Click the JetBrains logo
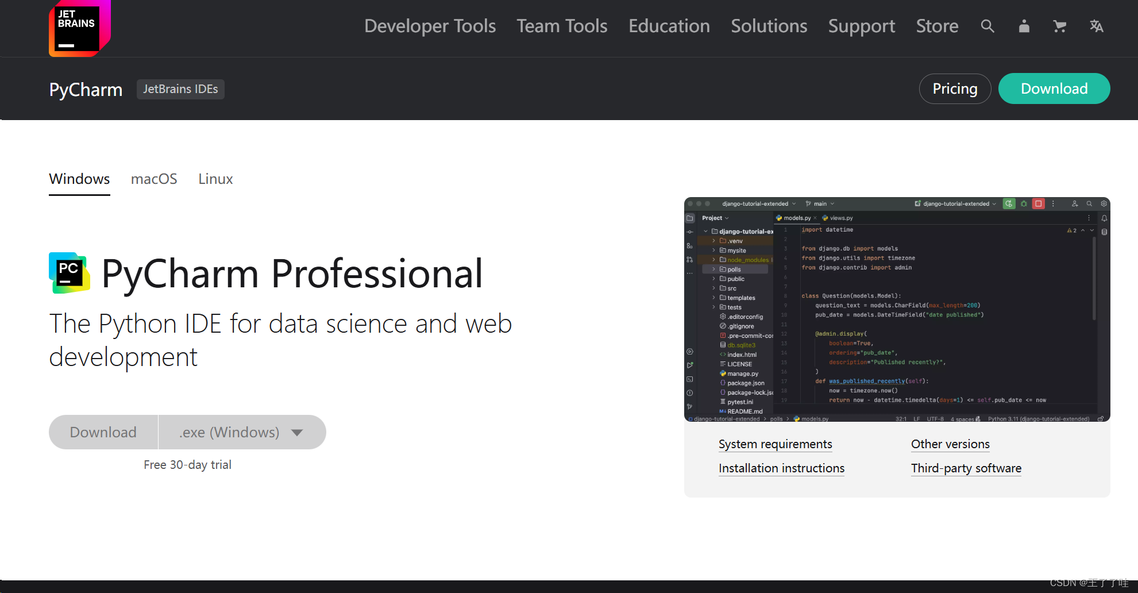Screen dimensions: 1138x593 point(80,28)
